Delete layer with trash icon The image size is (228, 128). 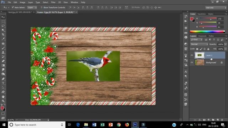(x=222, y=120)
